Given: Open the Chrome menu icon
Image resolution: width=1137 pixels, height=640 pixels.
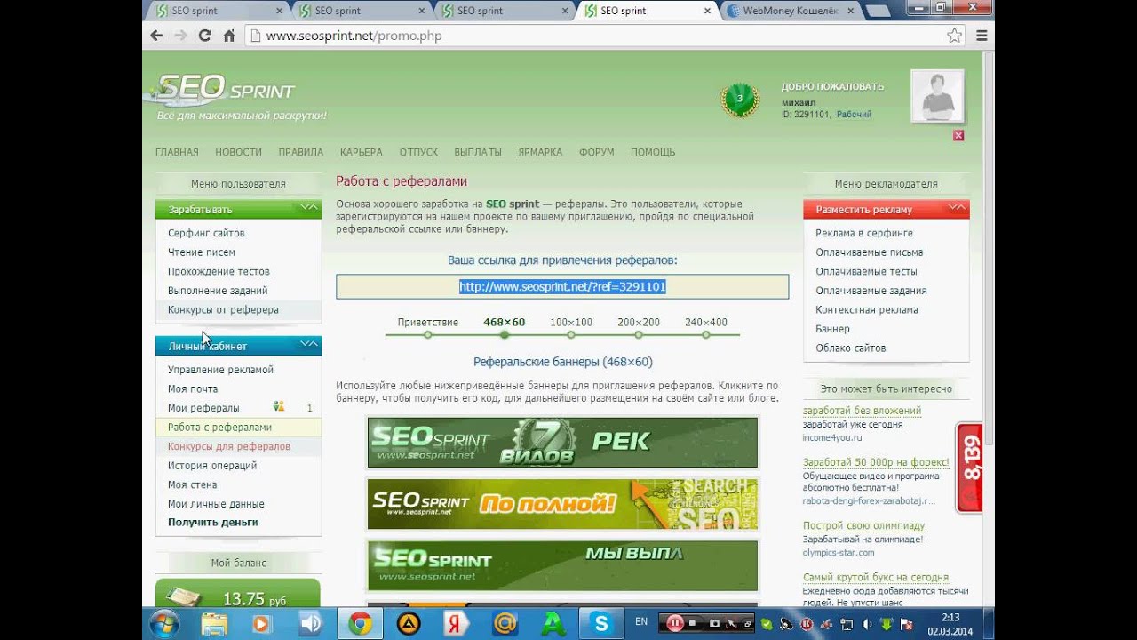Looking at the screenshot, I should click(982, 36).
